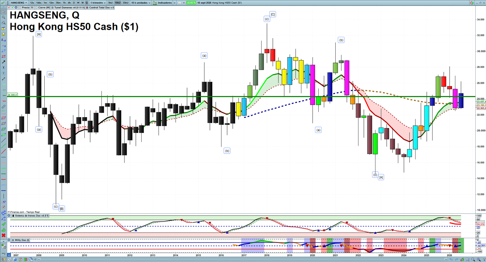Click the red plus icon beside Precio

[9, 8]
